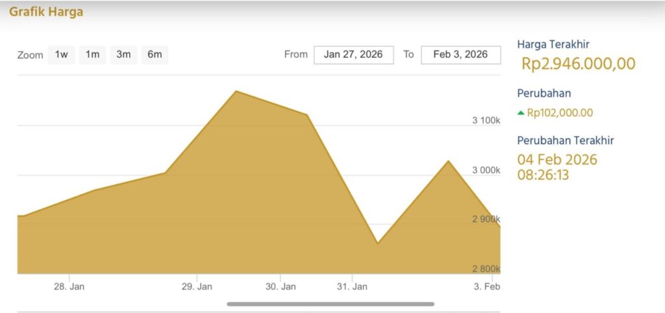This screenshot has width=665, height=313.
Task: Switch zoom to 3m
Action: (123, 55)
